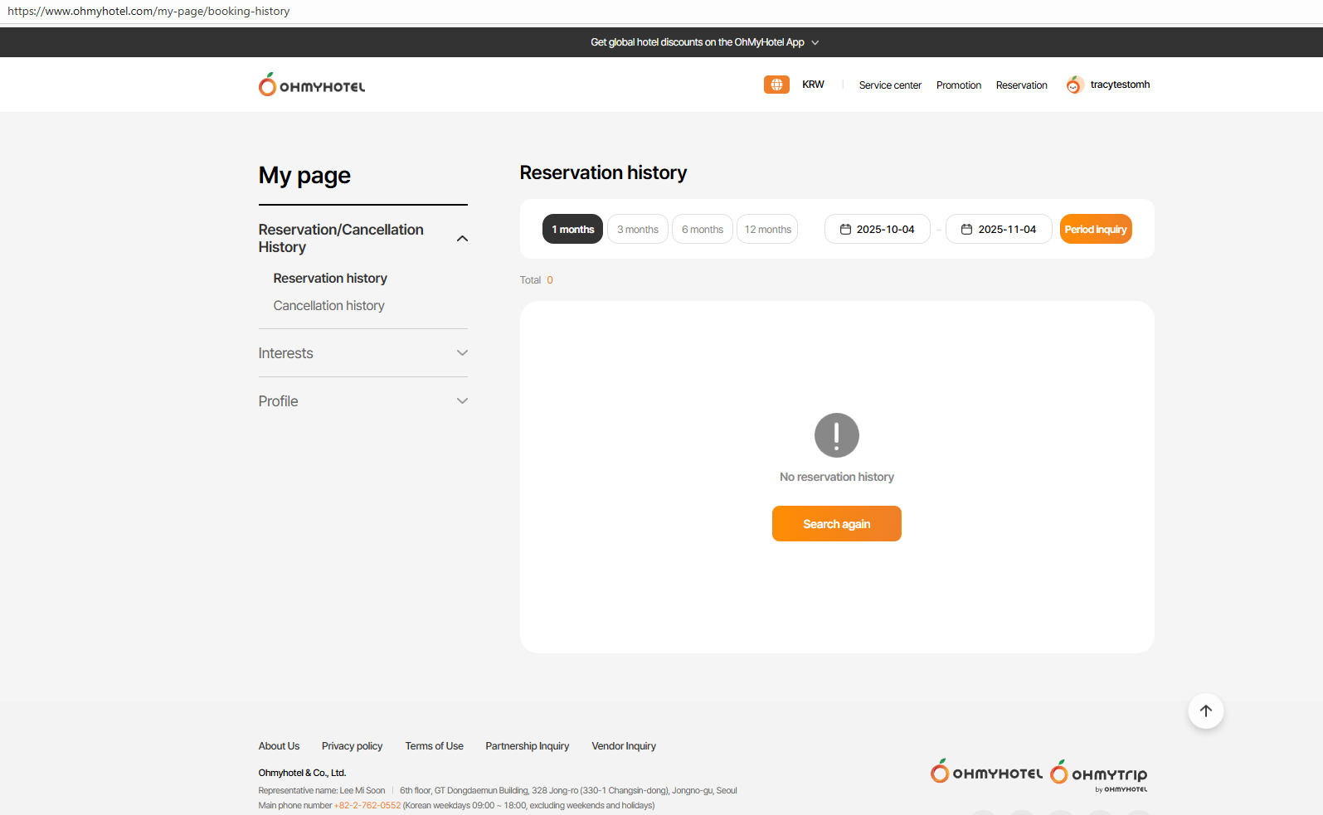Expand the Profile section
Image resolution: width=1323 pixels, height=815 pixels.
462,401
